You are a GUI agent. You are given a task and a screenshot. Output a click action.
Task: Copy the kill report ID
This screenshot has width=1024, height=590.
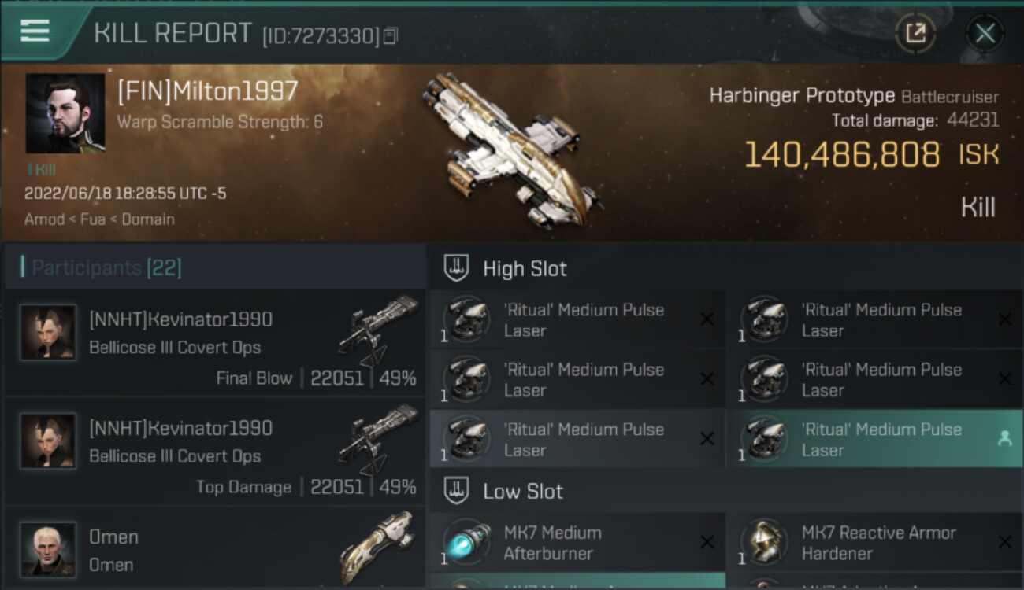click(x=391, y=35)
